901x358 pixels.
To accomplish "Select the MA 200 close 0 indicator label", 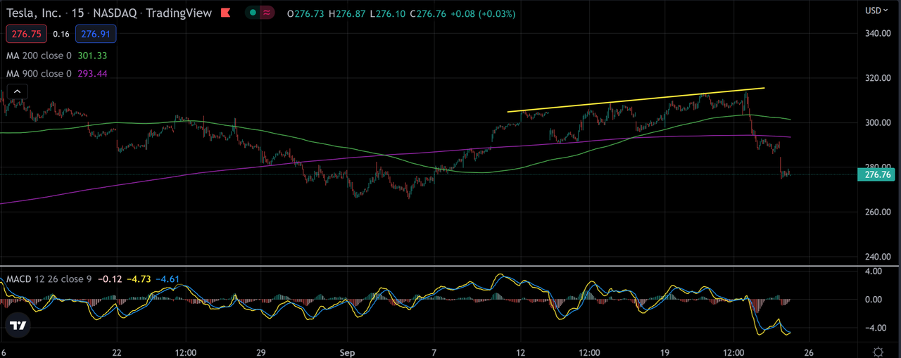I will point(39,56).
